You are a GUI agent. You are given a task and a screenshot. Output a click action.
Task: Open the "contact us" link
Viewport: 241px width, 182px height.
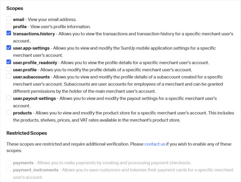155,144
